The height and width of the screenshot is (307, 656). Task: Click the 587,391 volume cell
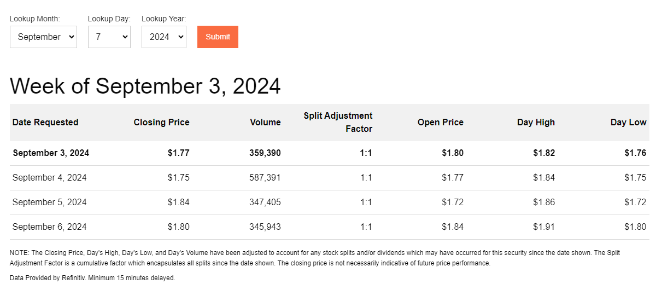coord(265,177)
